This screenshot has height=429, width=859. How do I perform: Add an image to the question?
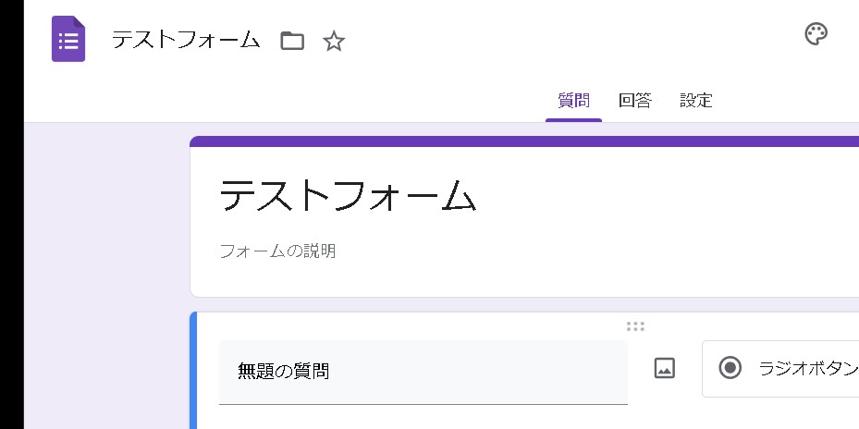(x=664, y=368)
